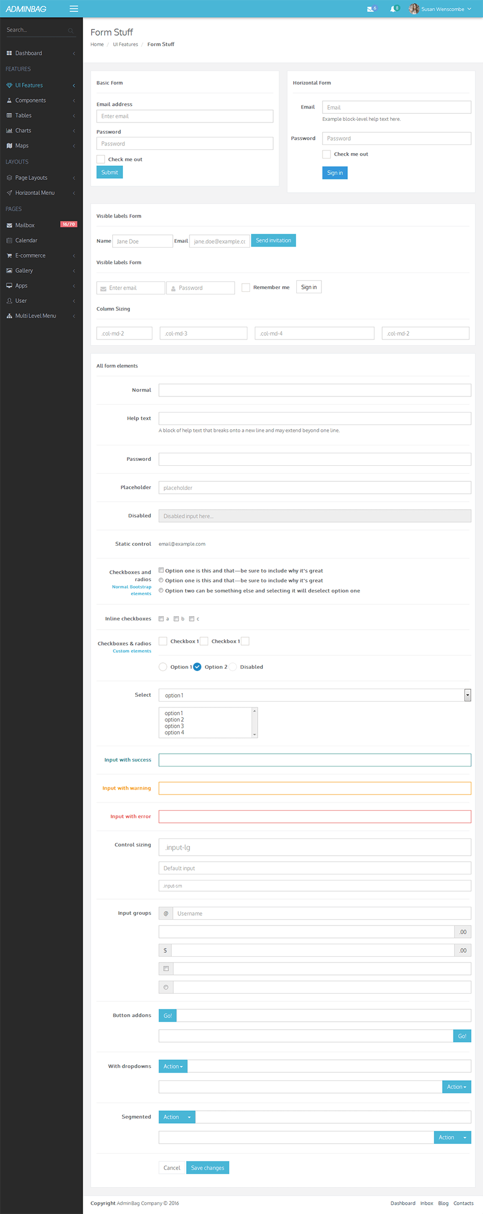The height and width of the screenshot is (1214, 483).
Task: Click the sidebar search magnifier icon
Action: (70, 31)
